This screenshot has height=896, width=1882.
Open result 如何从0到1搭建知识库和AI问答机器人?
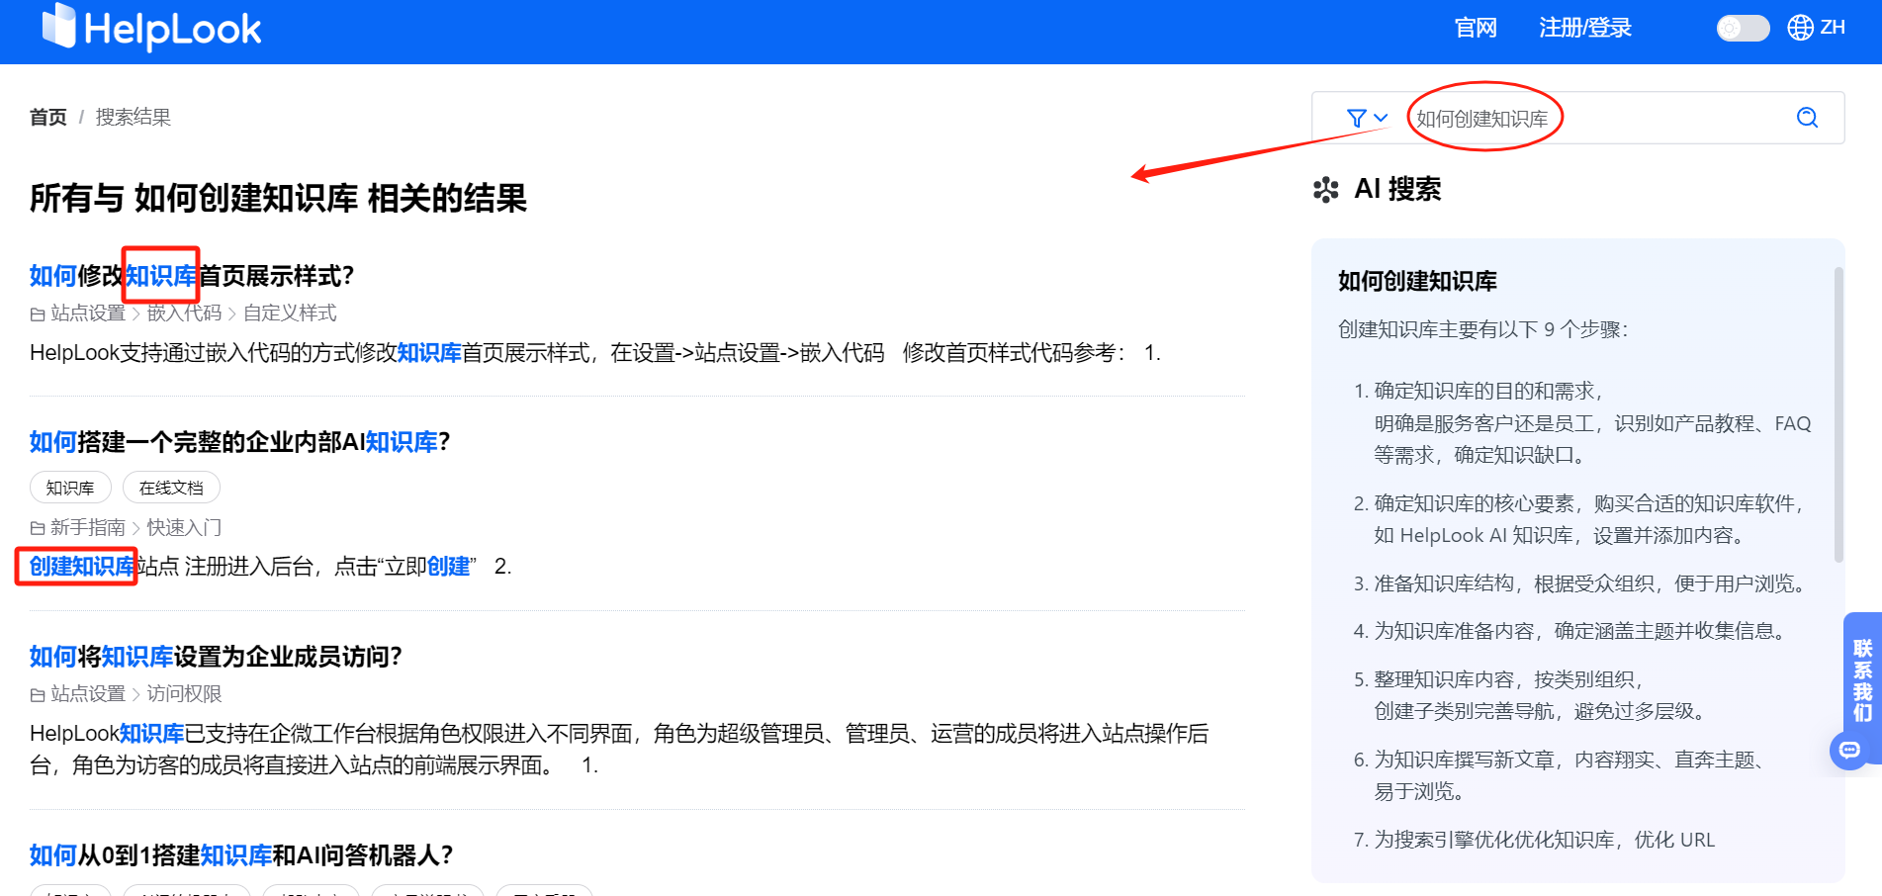(x=241, y=855)
